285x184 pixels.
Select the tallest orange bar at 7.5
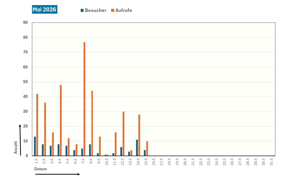[84, 99]
